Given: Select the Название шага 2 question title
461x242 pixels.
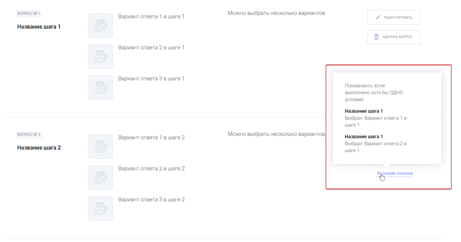Looking at the screenshot, I should coord(39,148).
